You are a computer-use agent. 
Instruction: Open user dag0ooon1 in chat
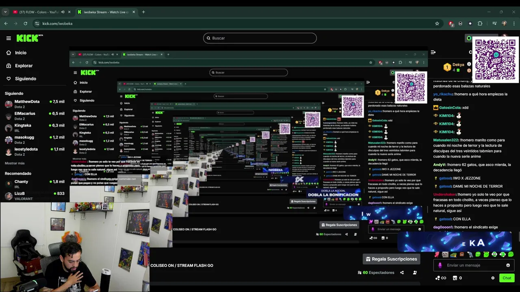pos(443,227)
